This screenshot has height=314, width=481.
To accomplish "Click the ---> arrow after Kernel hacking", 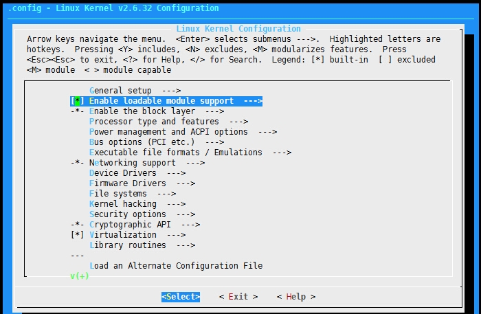I will click(176, 204).
